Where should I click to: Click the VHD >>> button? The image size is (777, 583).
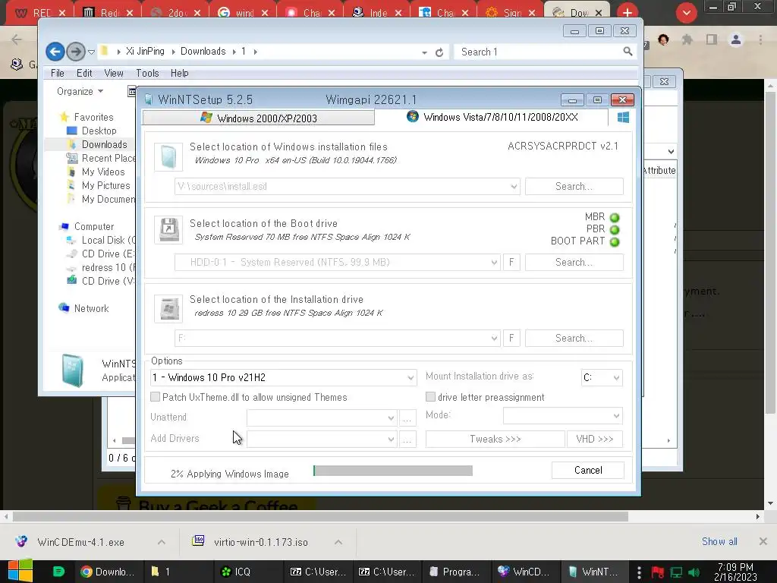pos(595,440)
